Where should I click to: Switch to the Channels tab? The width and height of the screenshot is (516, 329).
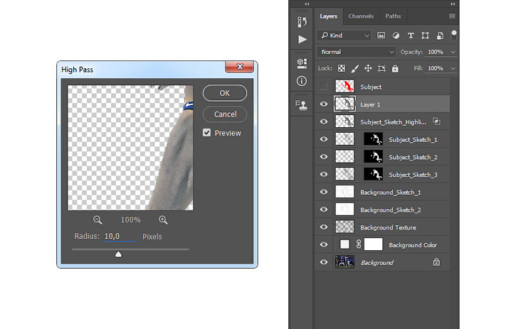point(361,16)
